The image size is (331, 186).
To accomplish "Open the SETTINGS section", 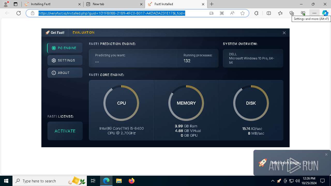I will tap(65, 60).
